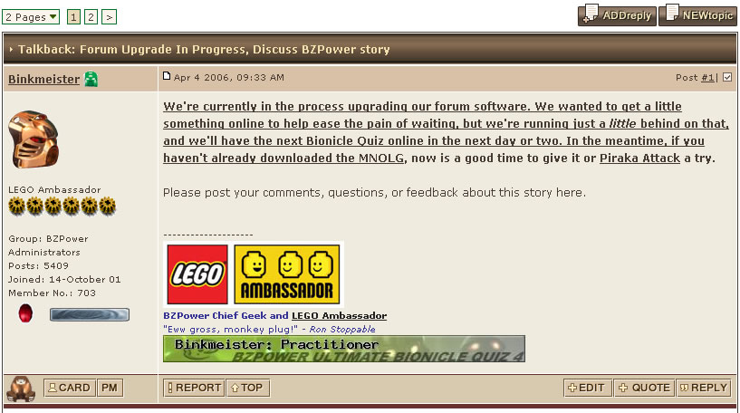Click the red LEGO logo image
The height and width of the screenshot is (413, 740).
(197, 274)
